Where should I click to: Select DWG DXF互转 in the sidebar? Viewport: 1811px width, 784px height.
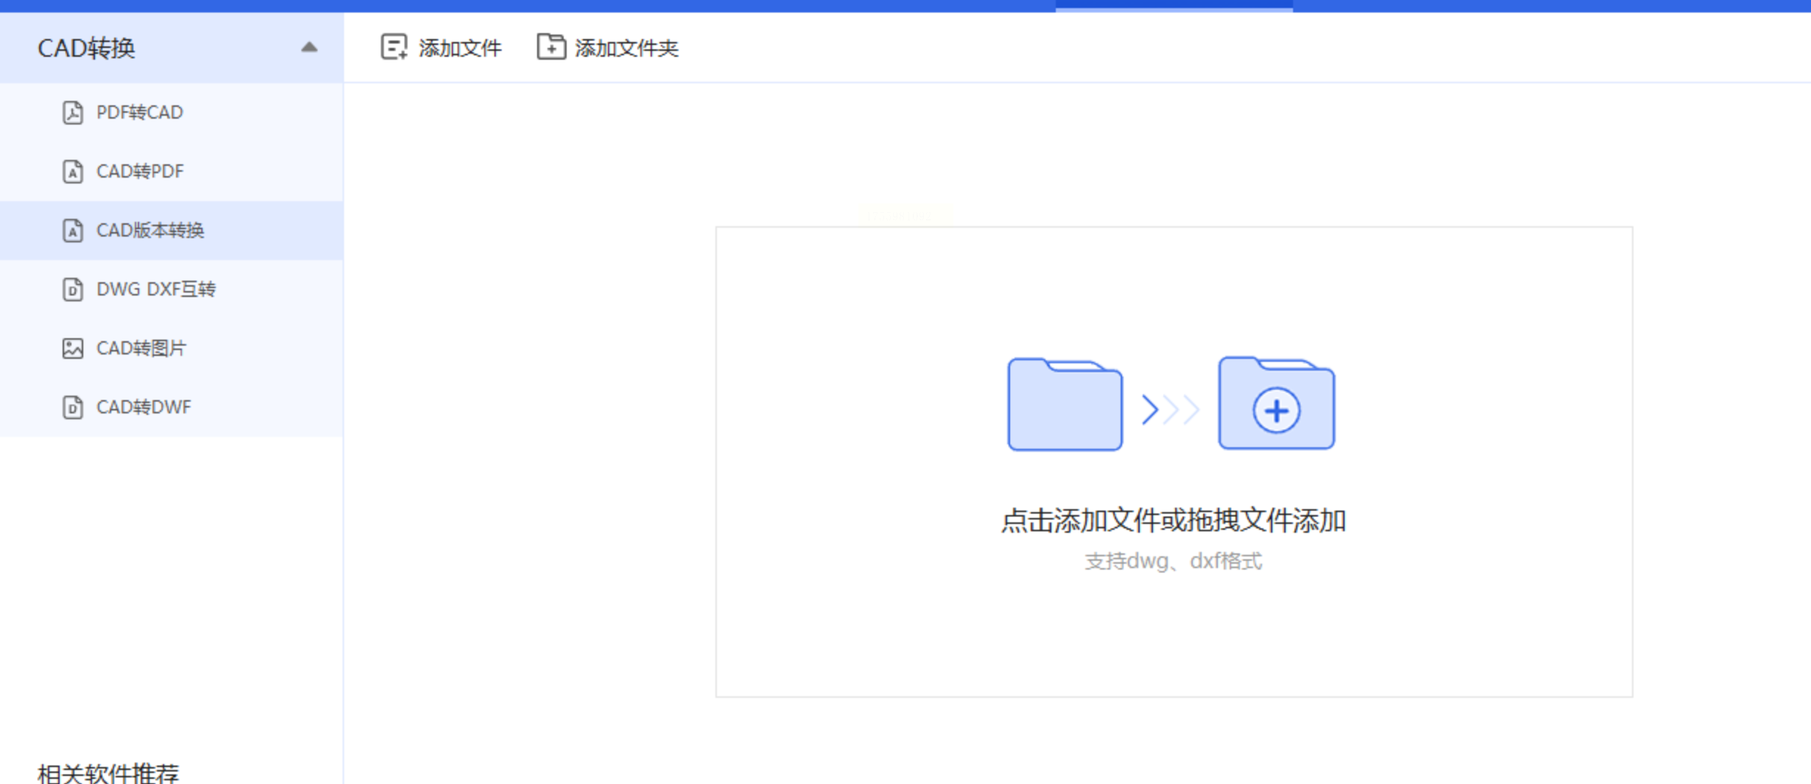tap(172, 290)
